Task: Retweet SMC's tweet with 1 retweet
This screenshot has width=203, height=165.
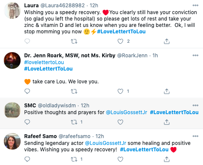Action: (74, 122)
